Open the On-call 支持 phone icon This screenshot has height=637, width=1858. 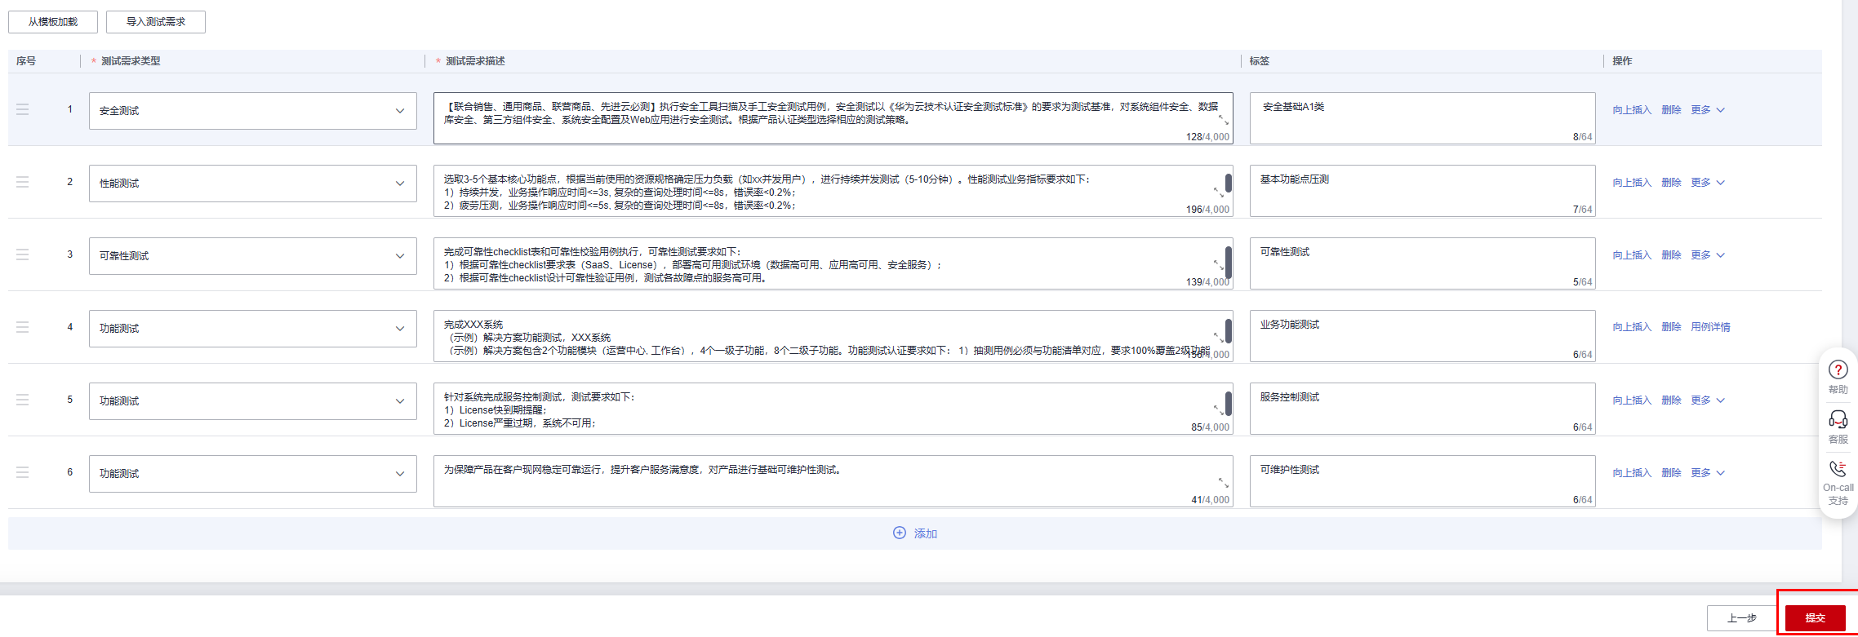[x=1838, y=469]
